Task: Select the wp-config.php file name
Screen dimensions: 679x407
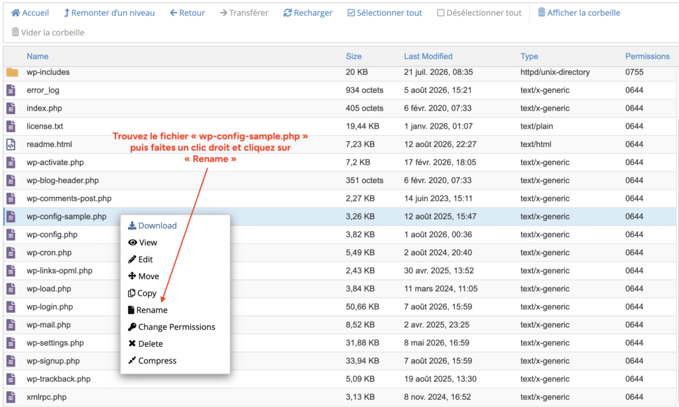Action: [52, 235]
